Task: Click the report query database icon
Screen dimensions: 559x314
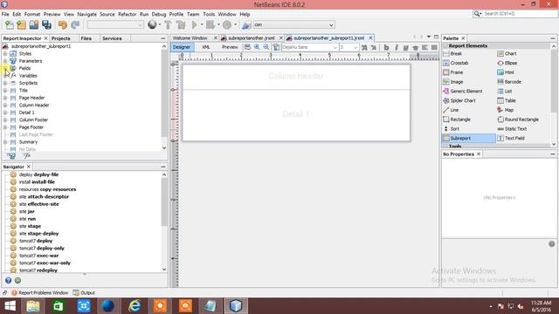Action: click(x=247, y=47)
